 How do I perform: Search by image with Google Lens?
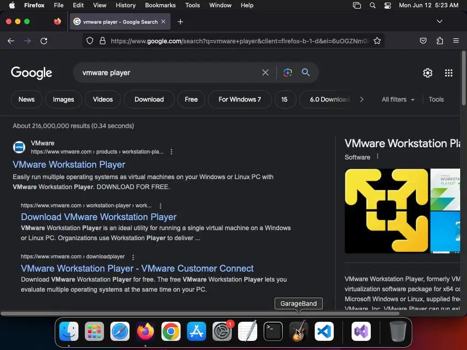click(x=288, y=72)
